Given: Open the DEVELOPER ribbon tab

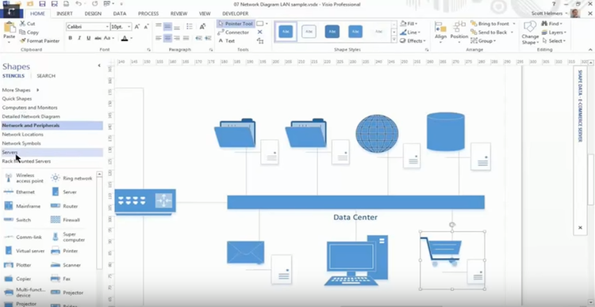Looking at the screenshot, I should [x=236, y=13].
